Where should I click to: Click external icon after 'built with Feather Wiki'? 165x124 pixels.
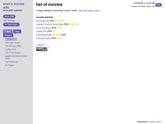[x=100, y=10]
